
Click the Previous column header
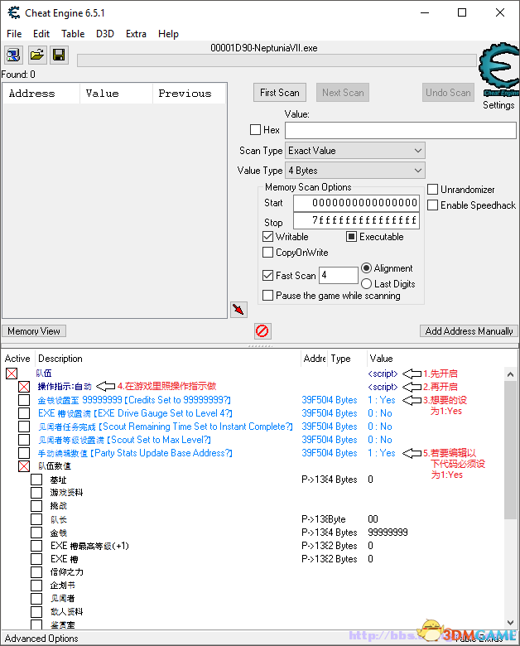click(x=189, y=94)
